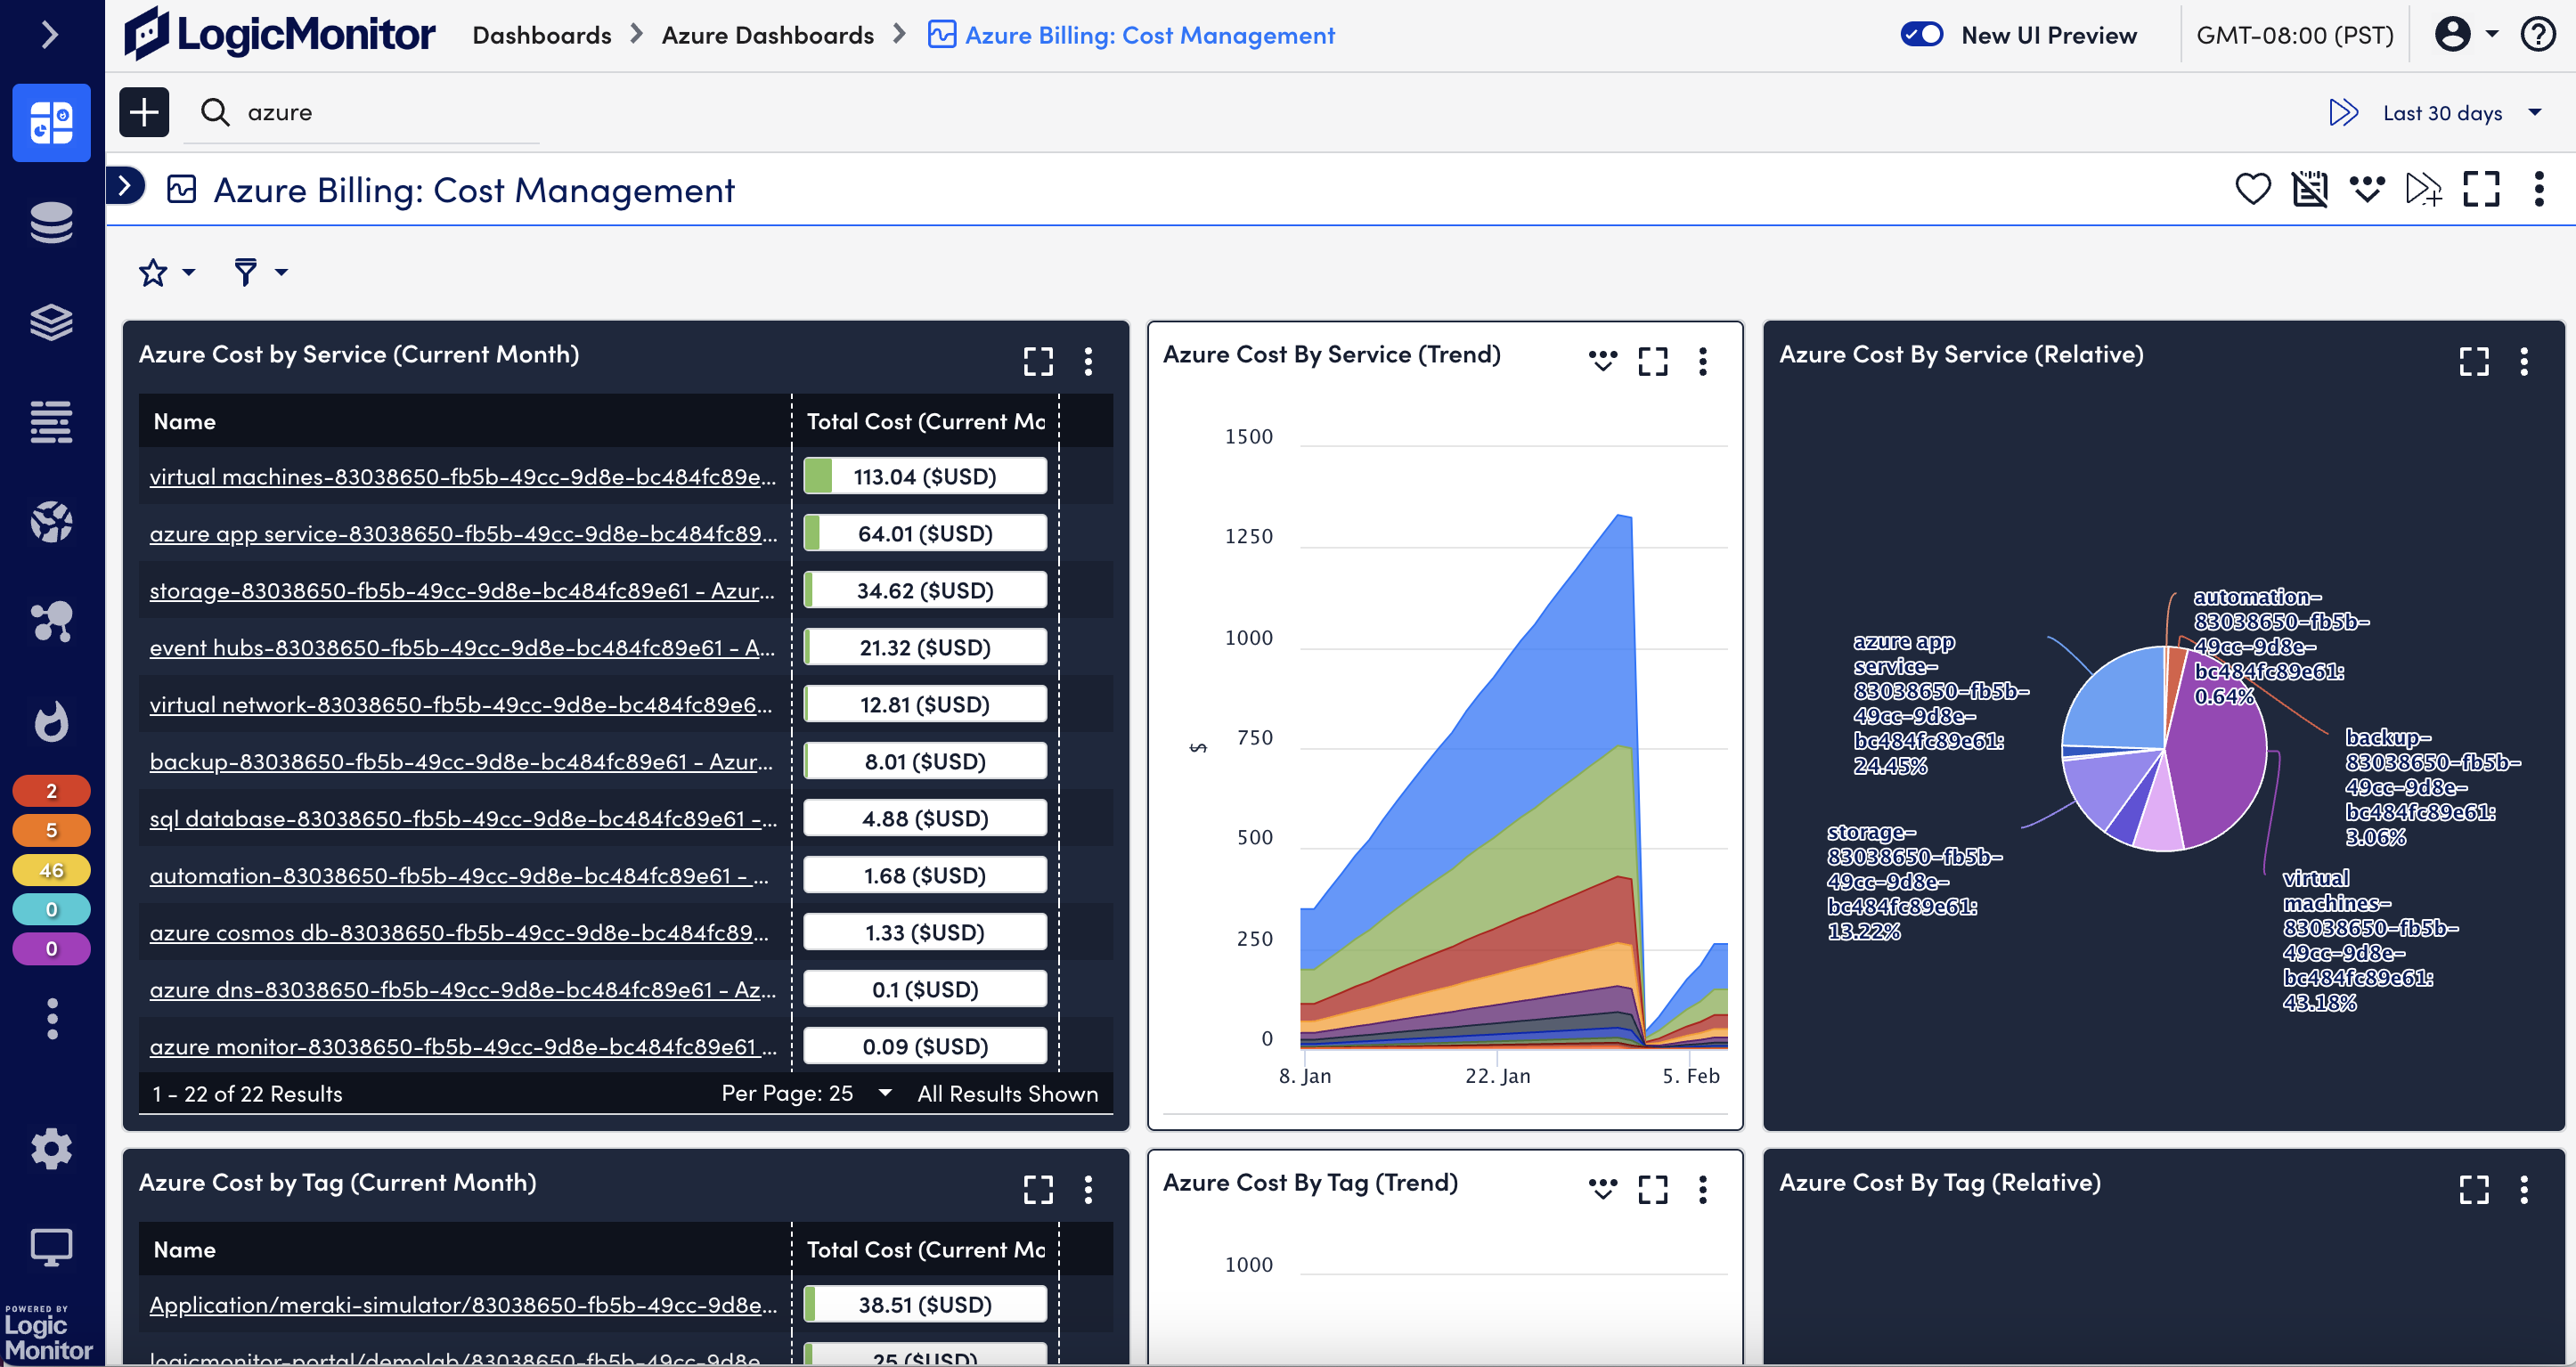Go to Dashboards via breadcrumb

[541, 34]
